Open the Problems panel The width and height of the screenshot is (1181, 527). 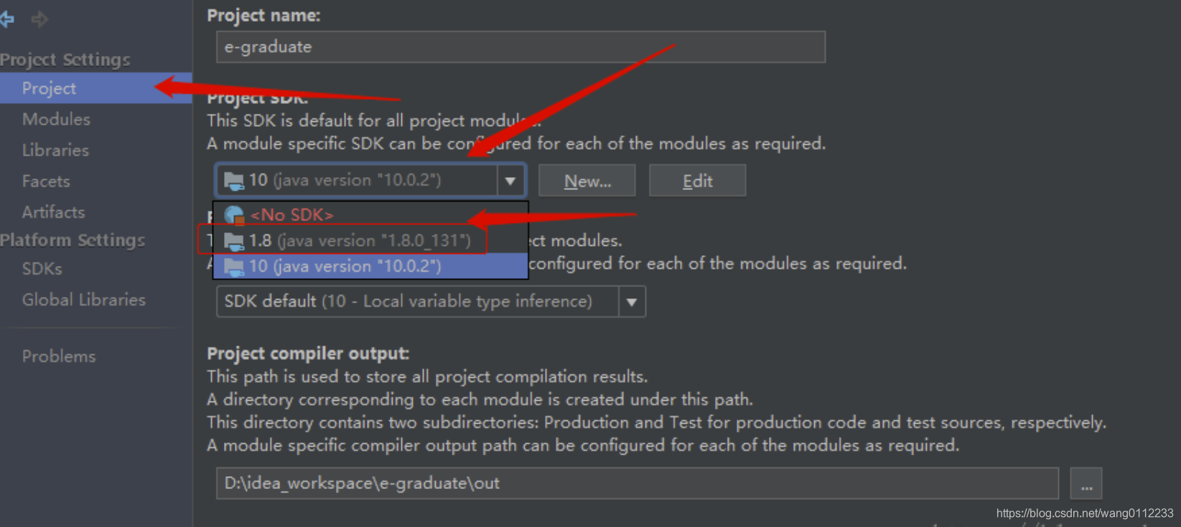click(x=59, y=356)
